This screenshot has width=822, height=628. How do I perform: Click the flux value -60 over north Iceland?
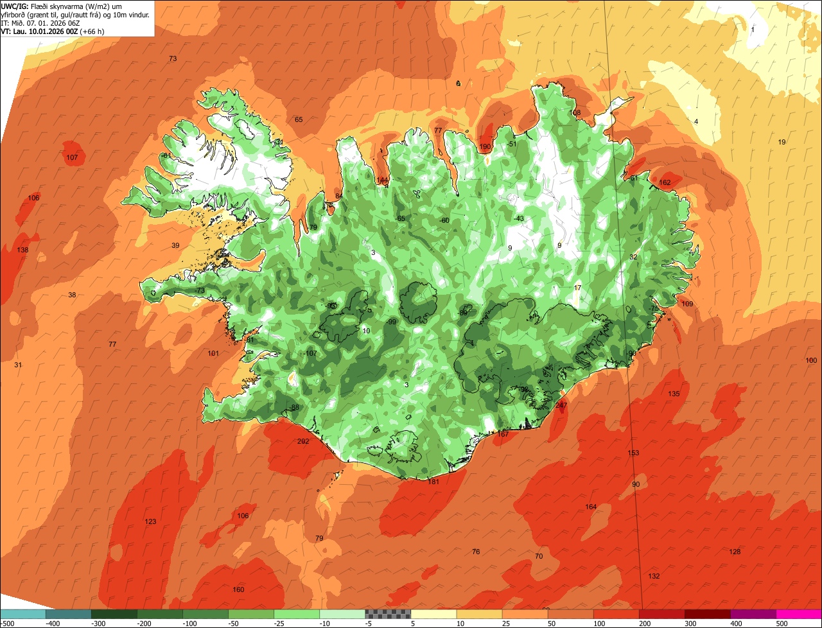444,220
